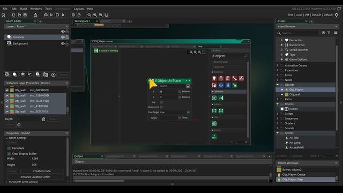Expand the Animation Curves folder
343x193 pixels.
(278, 65)
